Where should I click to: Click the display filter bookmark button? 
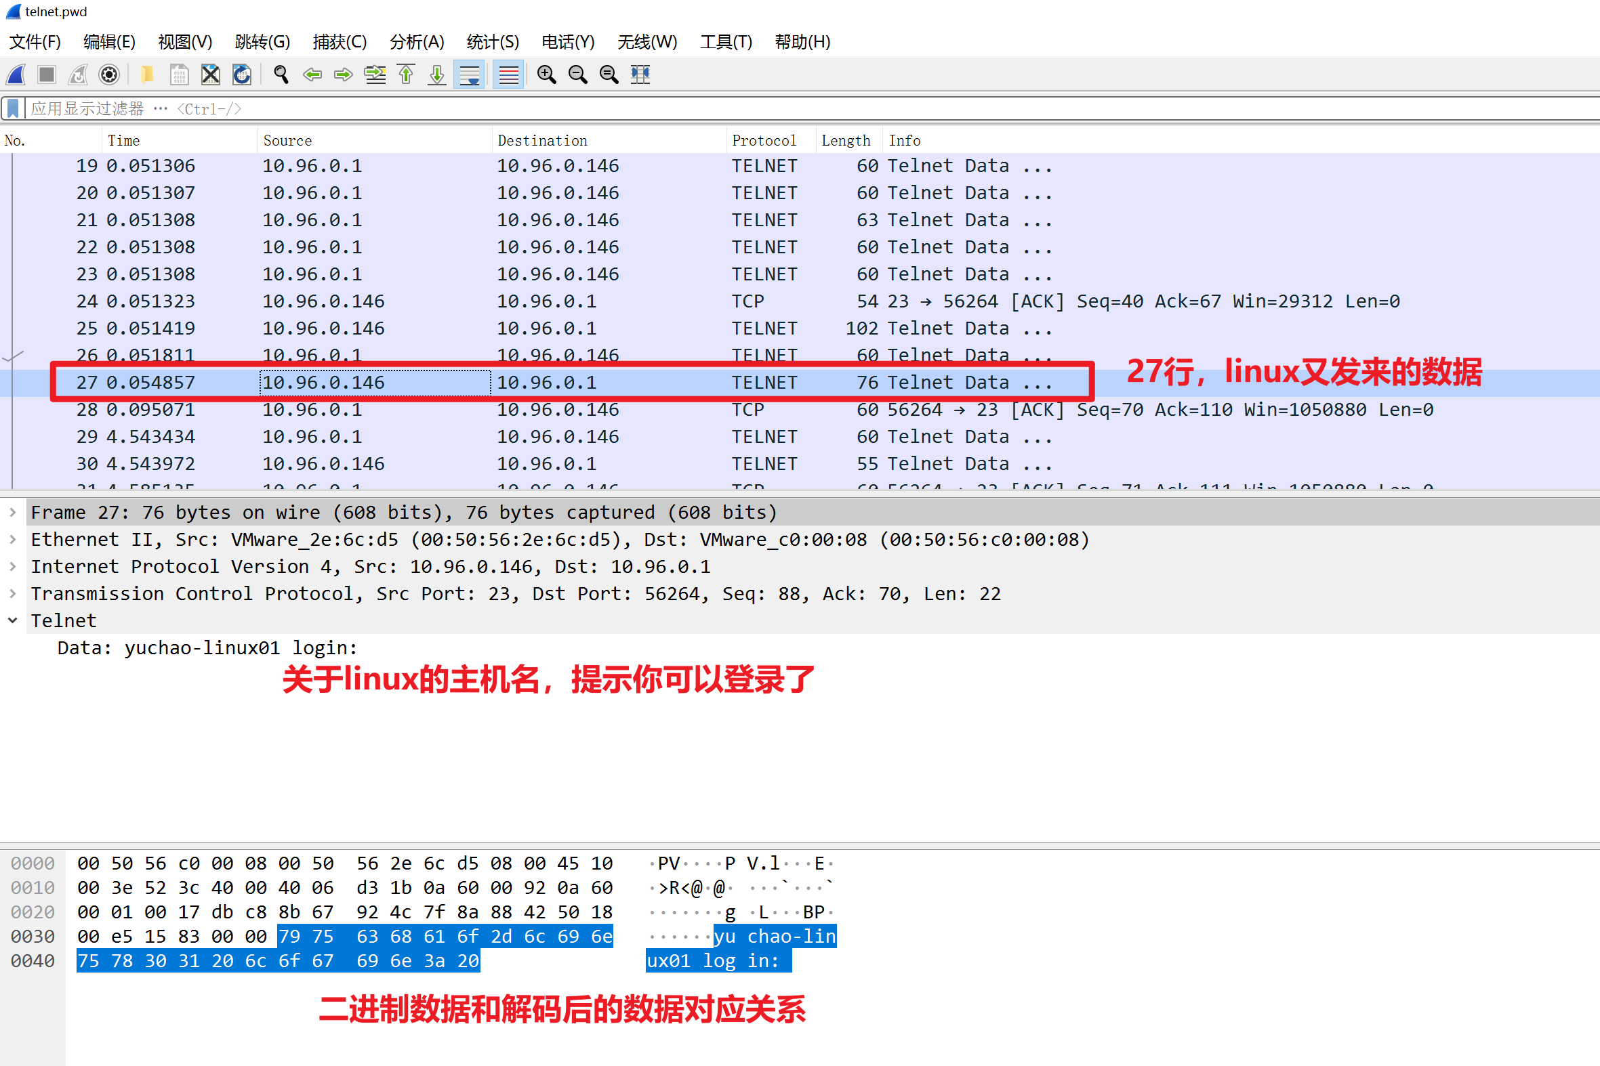tap(13, 108)
